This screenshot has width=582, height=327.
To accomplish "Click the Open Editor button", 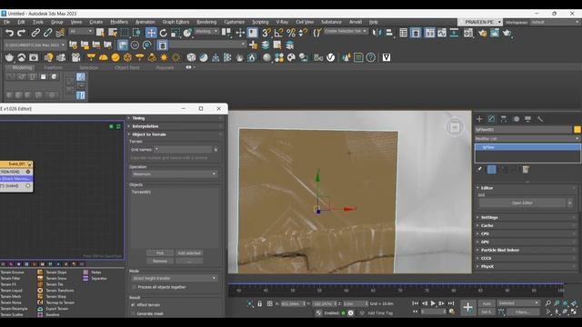I will coord(522,203).
